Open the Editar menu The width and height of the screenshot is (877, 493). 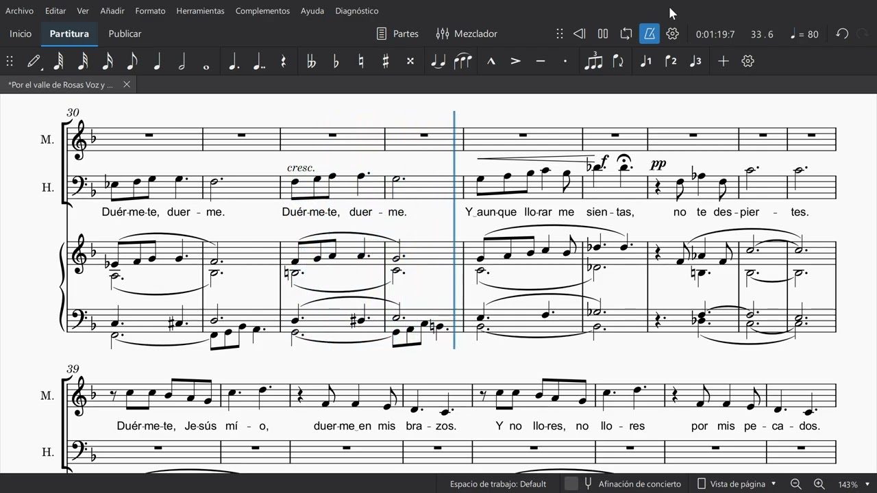click(55, 11)
